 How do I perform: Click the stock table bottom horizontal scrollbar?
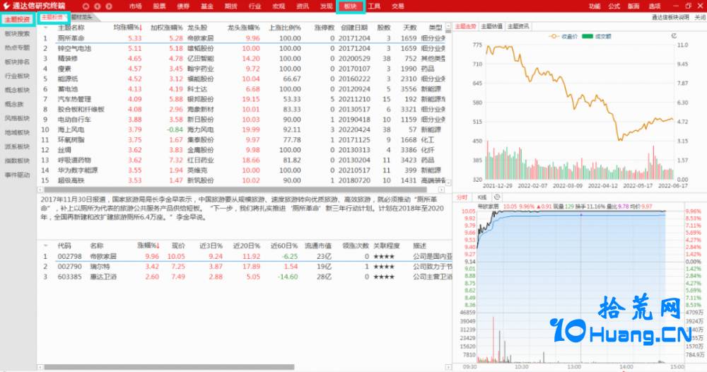pyautogui.click(x=169, y=367)
